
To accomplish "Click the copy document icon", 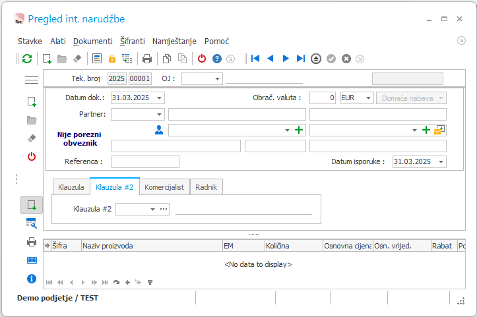I will (167, 59).
